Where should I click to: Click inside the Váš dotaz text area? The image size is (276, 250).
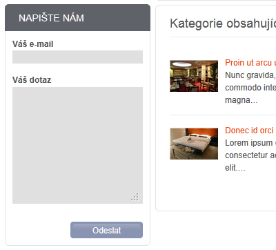[x=77, y=145]
